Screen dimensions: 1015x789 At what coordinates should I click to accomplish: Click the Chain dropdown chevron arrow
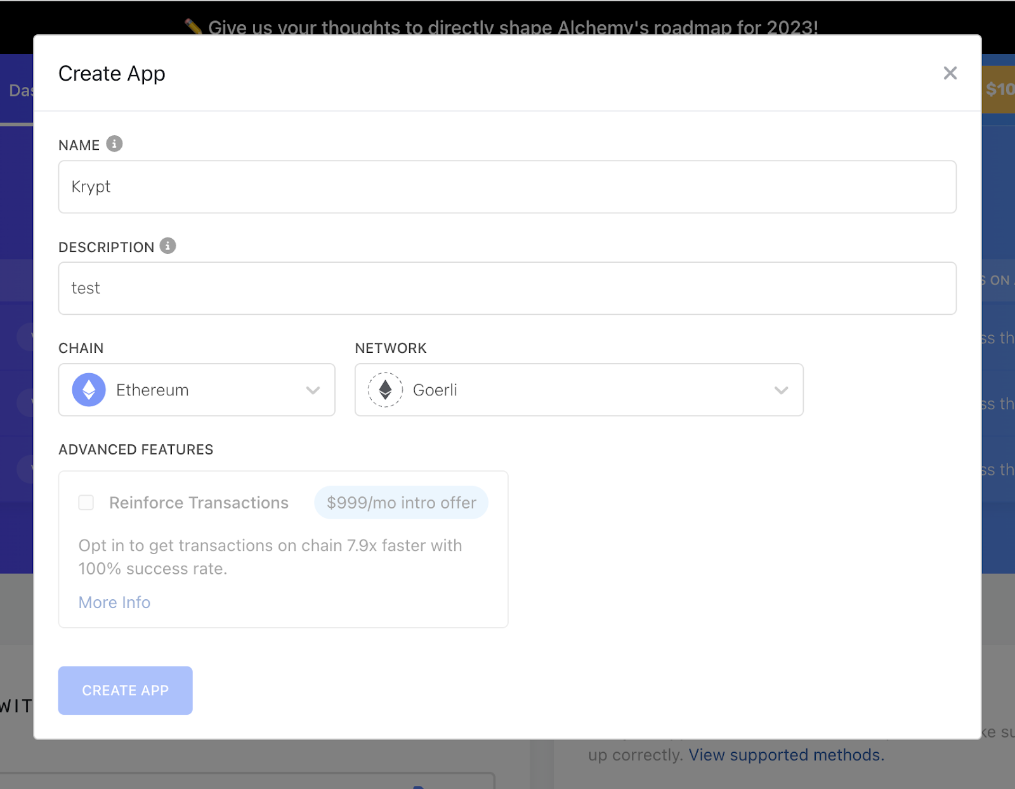tap(313, 390)
